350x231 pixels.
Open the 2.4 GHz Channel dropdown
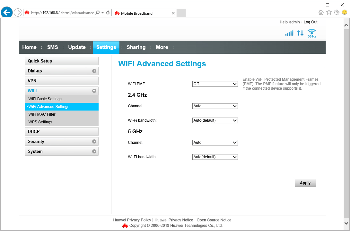point(215,106)
